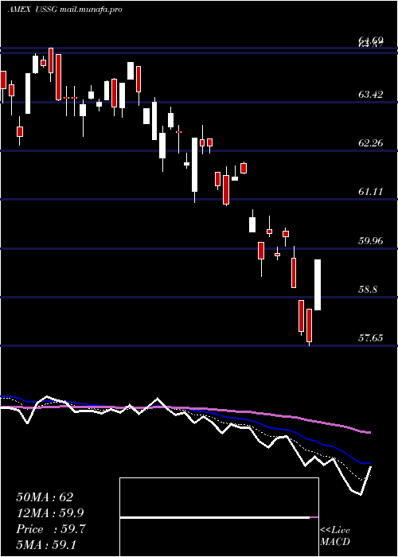Click the last tall white candlestick

click(318, 285)
